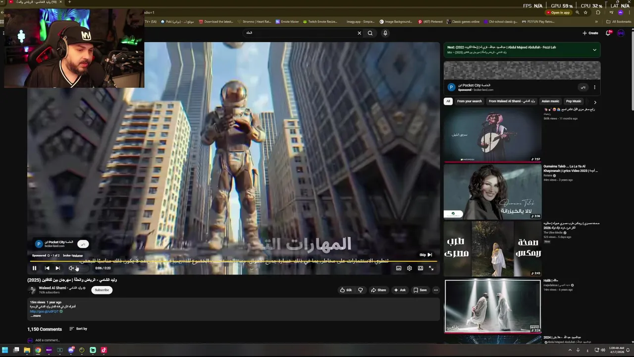The image size is (634, 357).
Task: Share this video
Action: coord(378,290)
